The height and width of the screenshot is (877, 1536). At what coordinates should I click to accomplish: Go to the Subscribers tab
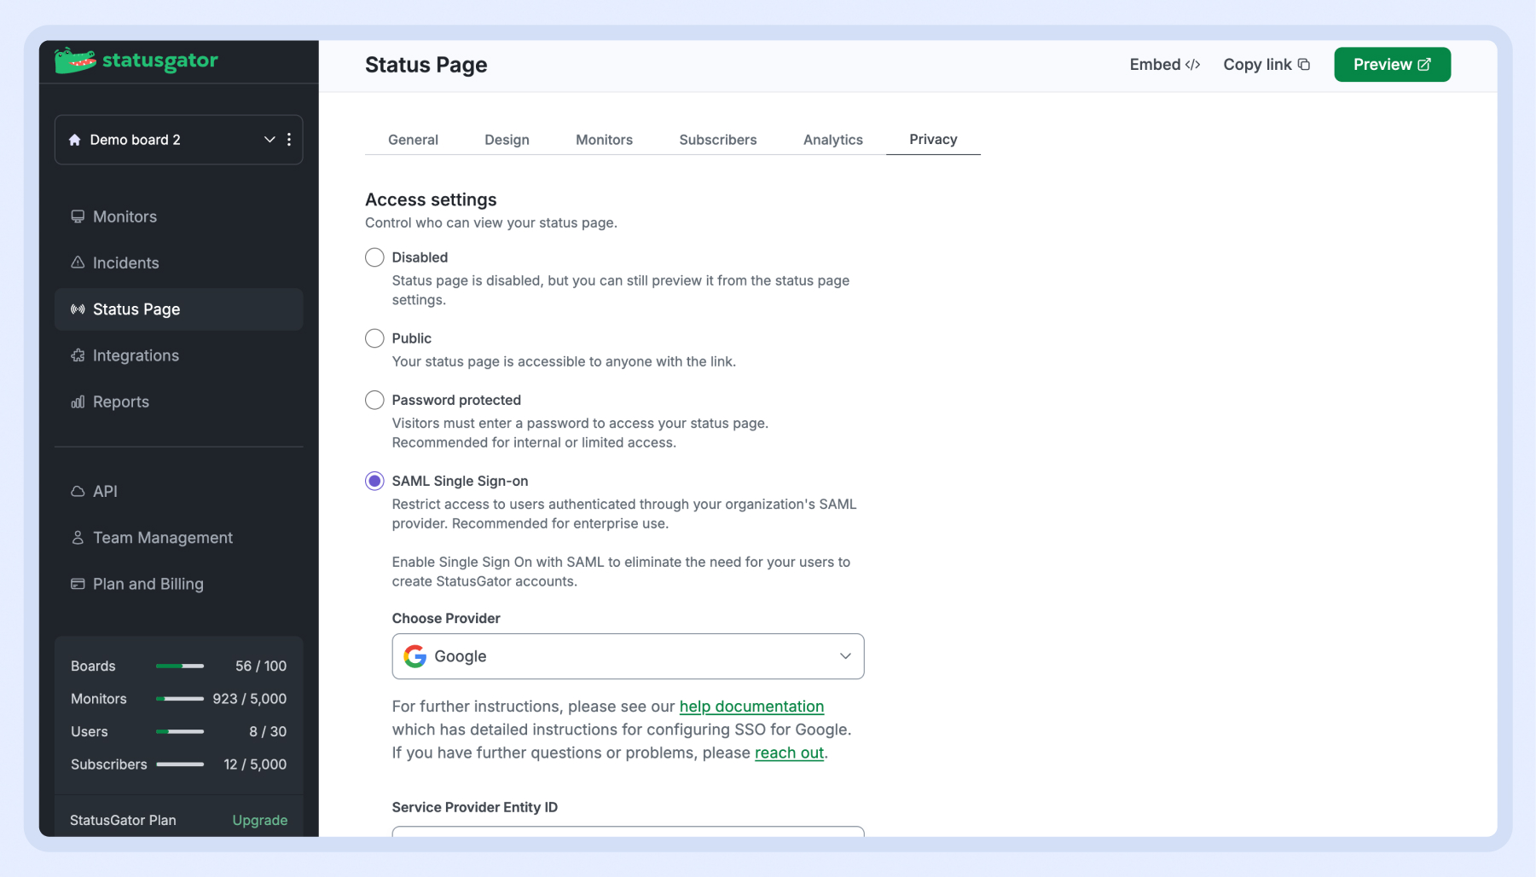[717, 140]
